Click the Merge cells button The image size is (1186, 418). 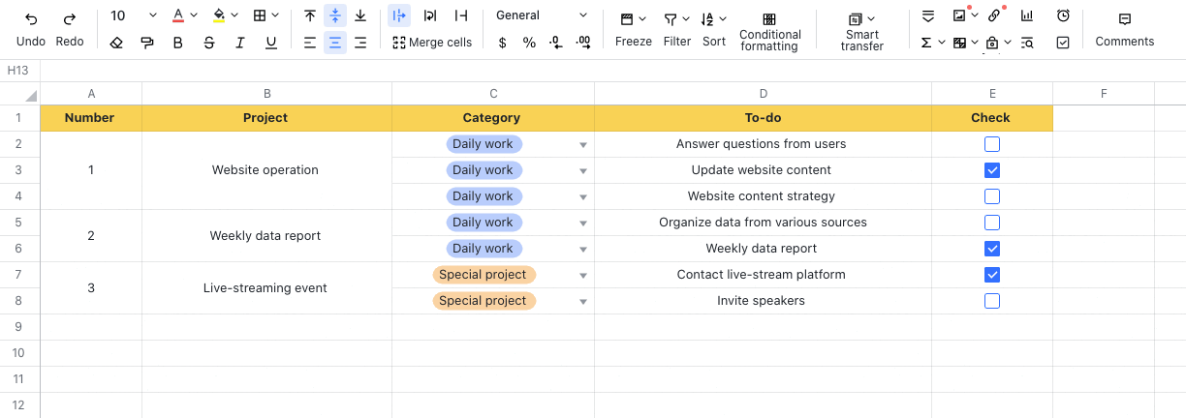[432, 43]
